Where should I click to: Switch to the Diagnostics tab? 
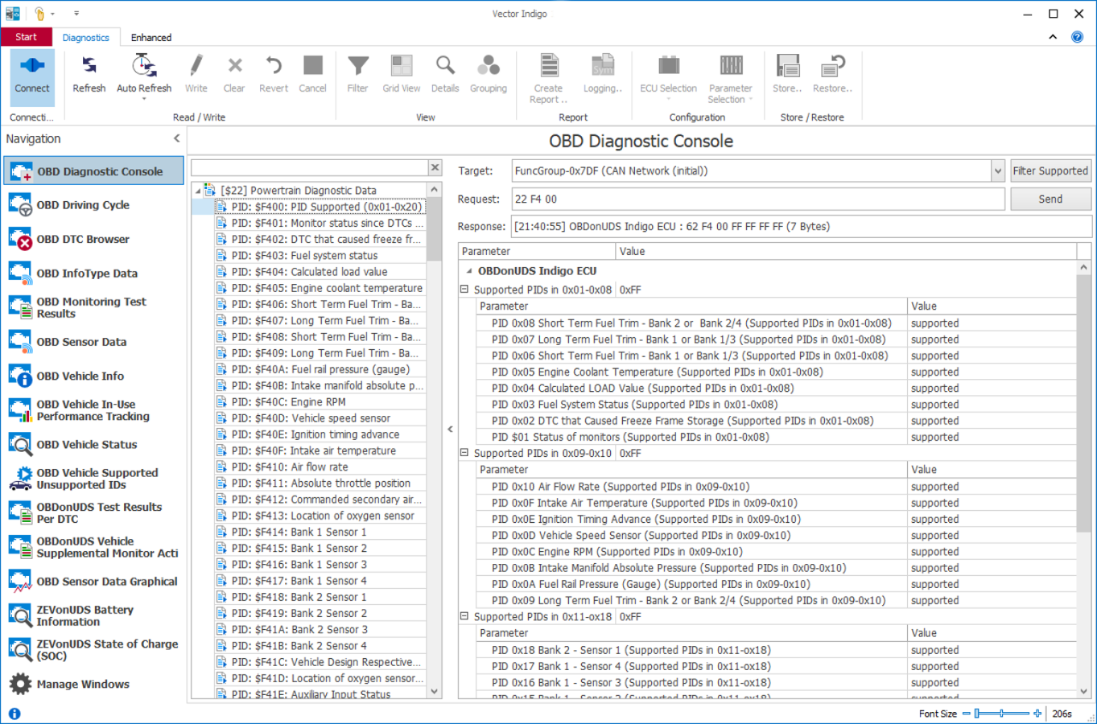(x=85, y=37)
